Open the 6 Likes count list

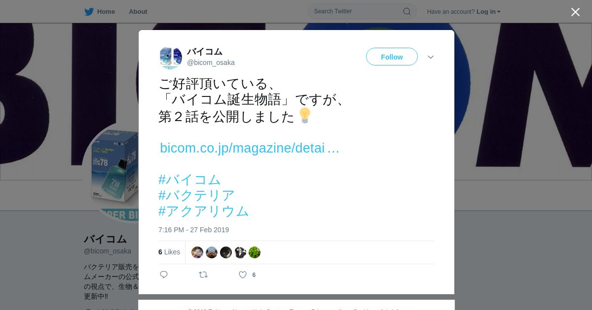coord(169,252)
